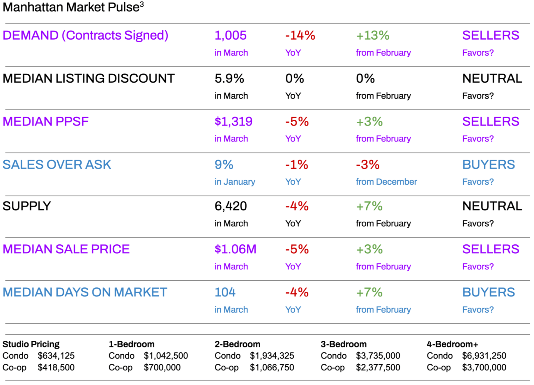This screenshot has width=534, height=385.
Task: Select the 4-Bedroom+ column header
Action: click(452, 344)
